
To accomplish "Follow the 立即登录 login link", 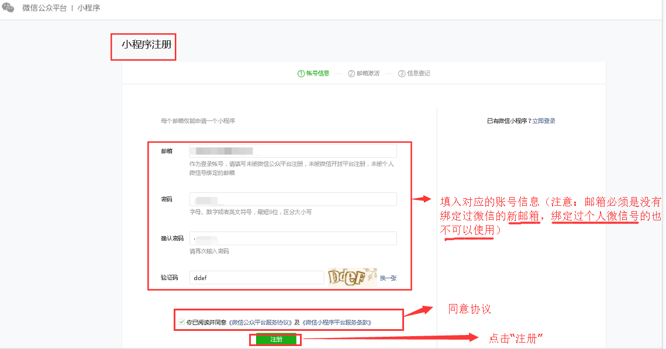I will click(544, 121).
